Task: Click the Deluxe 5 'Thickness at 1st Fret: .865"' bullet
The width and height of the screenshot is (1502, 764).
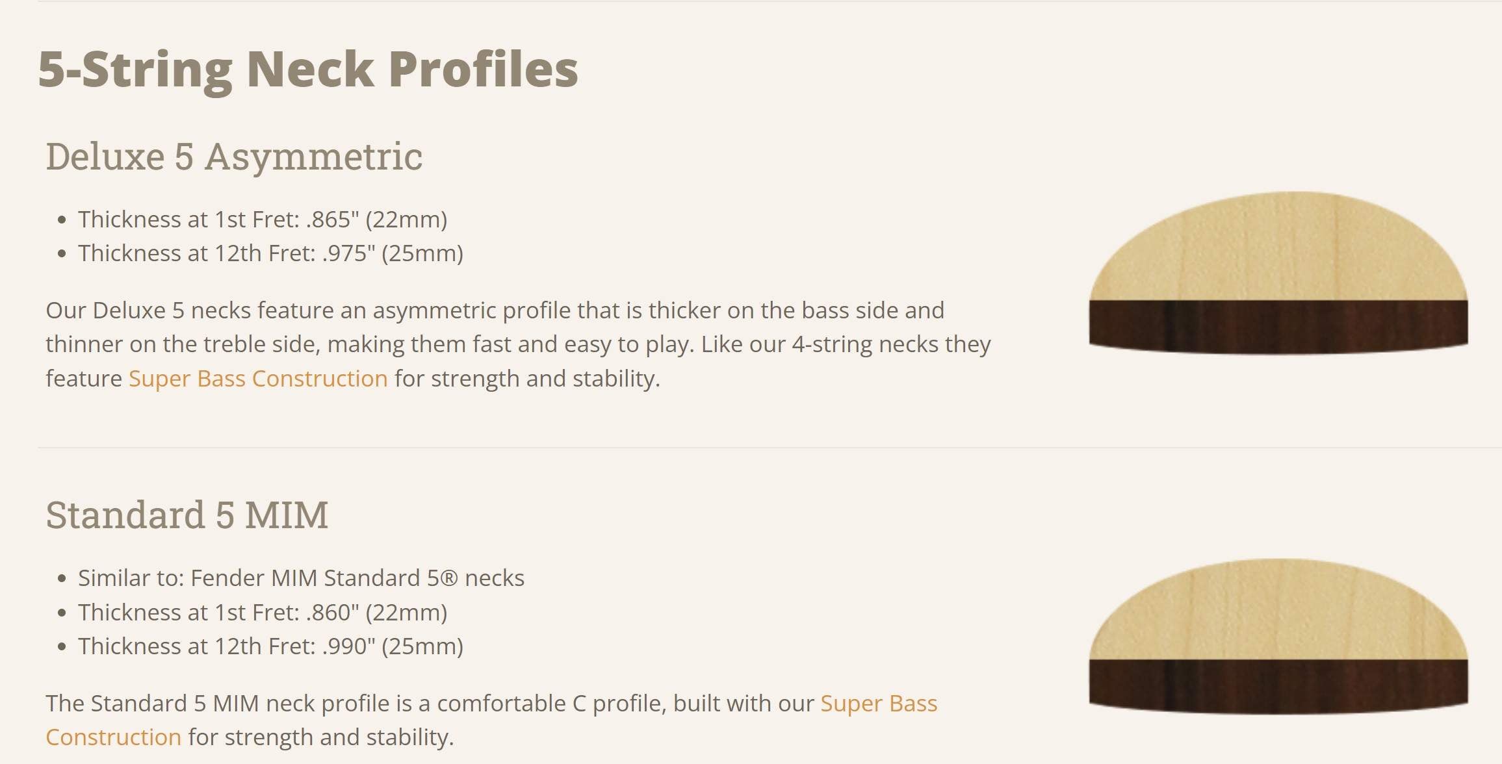Action: coord(263,220)
